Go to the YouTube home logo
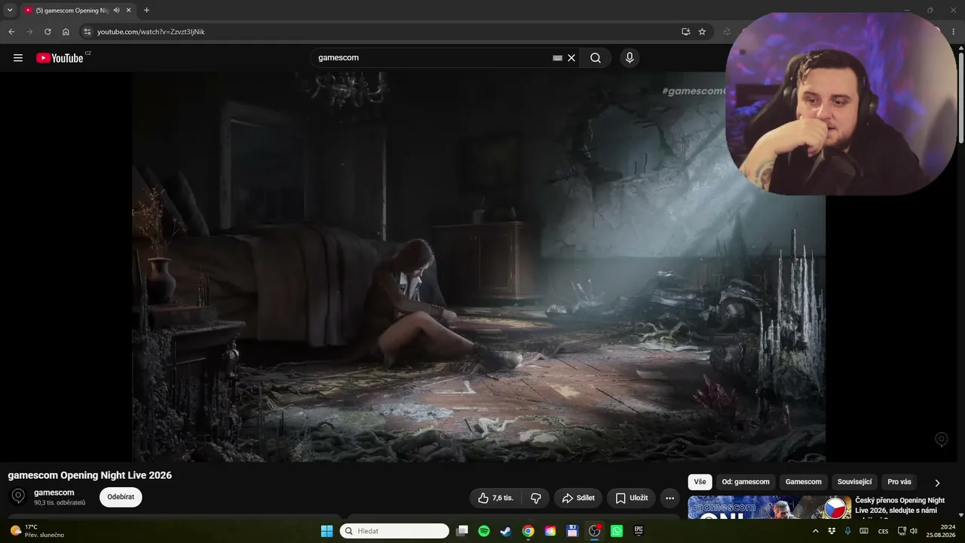The image size is (965, 543). pos(60,58)
